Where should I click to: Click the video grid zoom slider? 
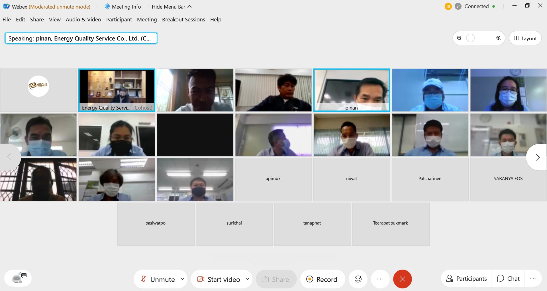(x=479, y=38)
